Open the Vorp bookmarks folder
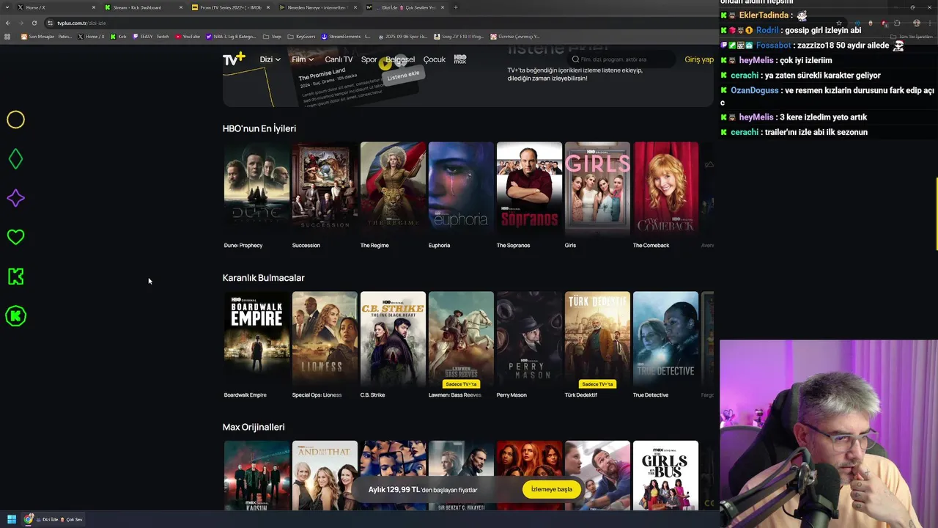 click(x=273, y=36)
